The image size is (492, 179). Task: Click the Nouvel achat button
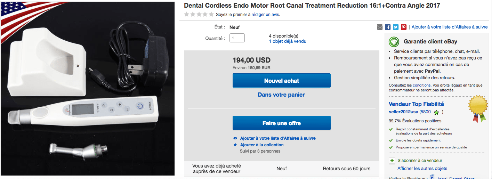coord(281,81)
